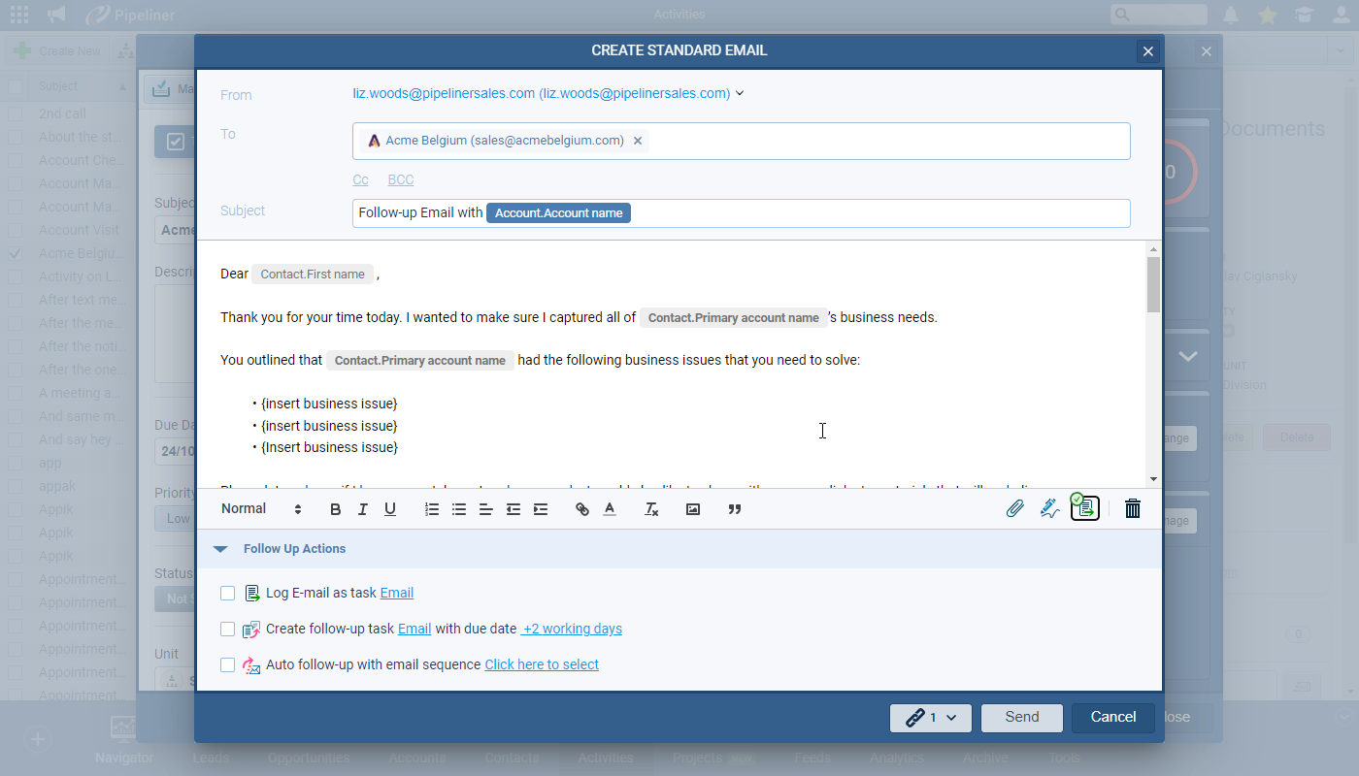This screenshot has width=1359, height=776.
Task: Select the underline formatting icon
Action: [x=389, y=508]
